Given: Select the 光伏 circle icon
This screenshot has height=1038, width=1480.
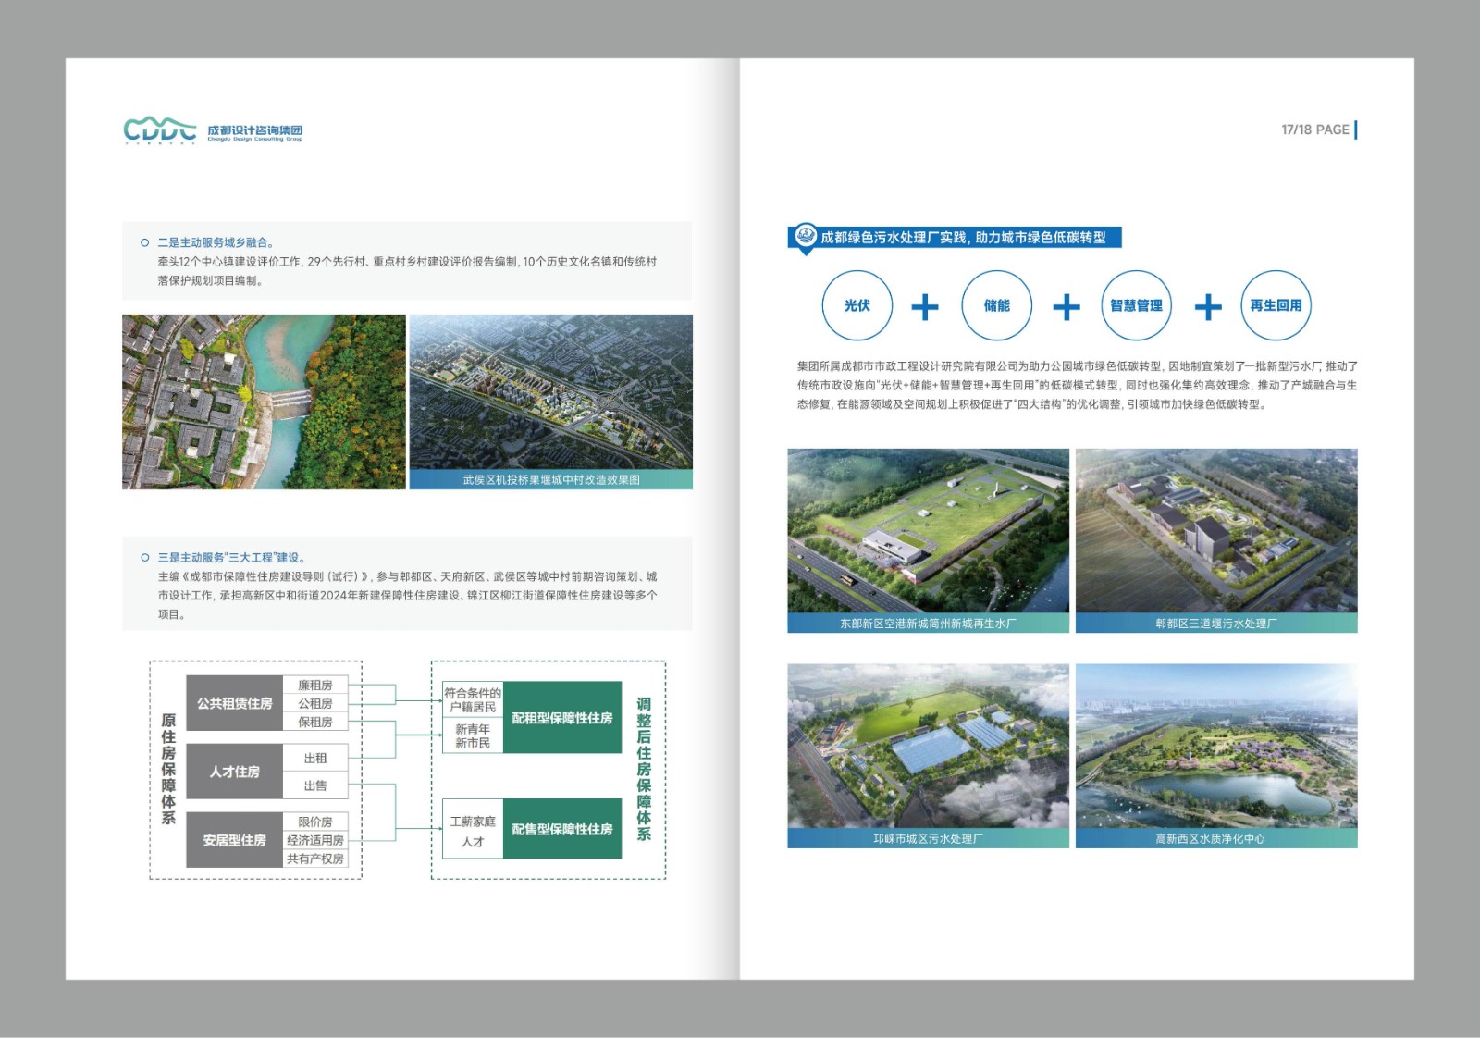Looking at the screenshot, I should click(x=857, y=305).
